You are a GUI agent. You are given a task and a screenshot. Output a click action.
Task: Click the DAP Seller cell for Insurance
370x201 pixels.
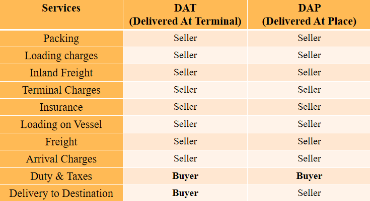tap(309, 107)
